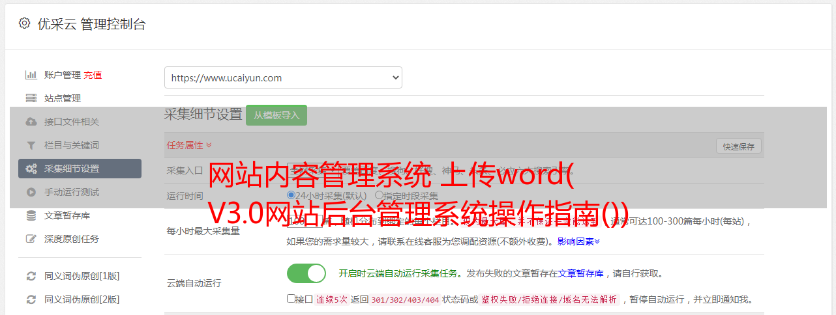Click the 优采云 管理控制台 title

[x=91, y=24]
